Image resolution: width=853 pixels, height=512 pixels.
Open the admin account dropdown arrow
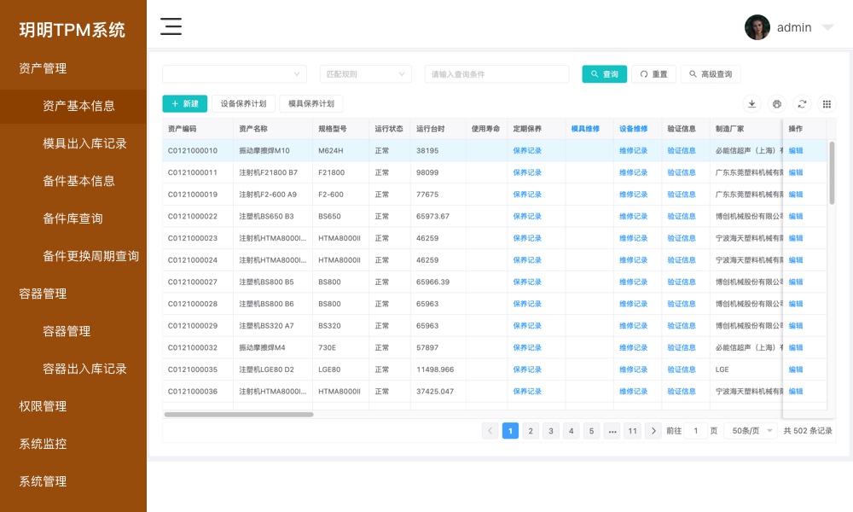(x=827, y=27)
